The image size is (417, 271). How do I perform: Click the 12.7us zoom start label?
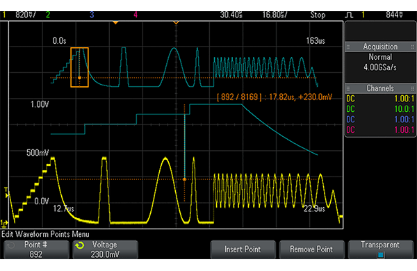point(63,208)
